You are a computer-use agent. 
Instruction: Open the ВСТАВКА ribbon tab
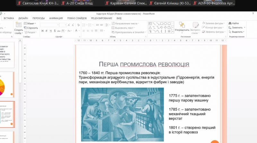pyautogui.click(x=9, y=18)
